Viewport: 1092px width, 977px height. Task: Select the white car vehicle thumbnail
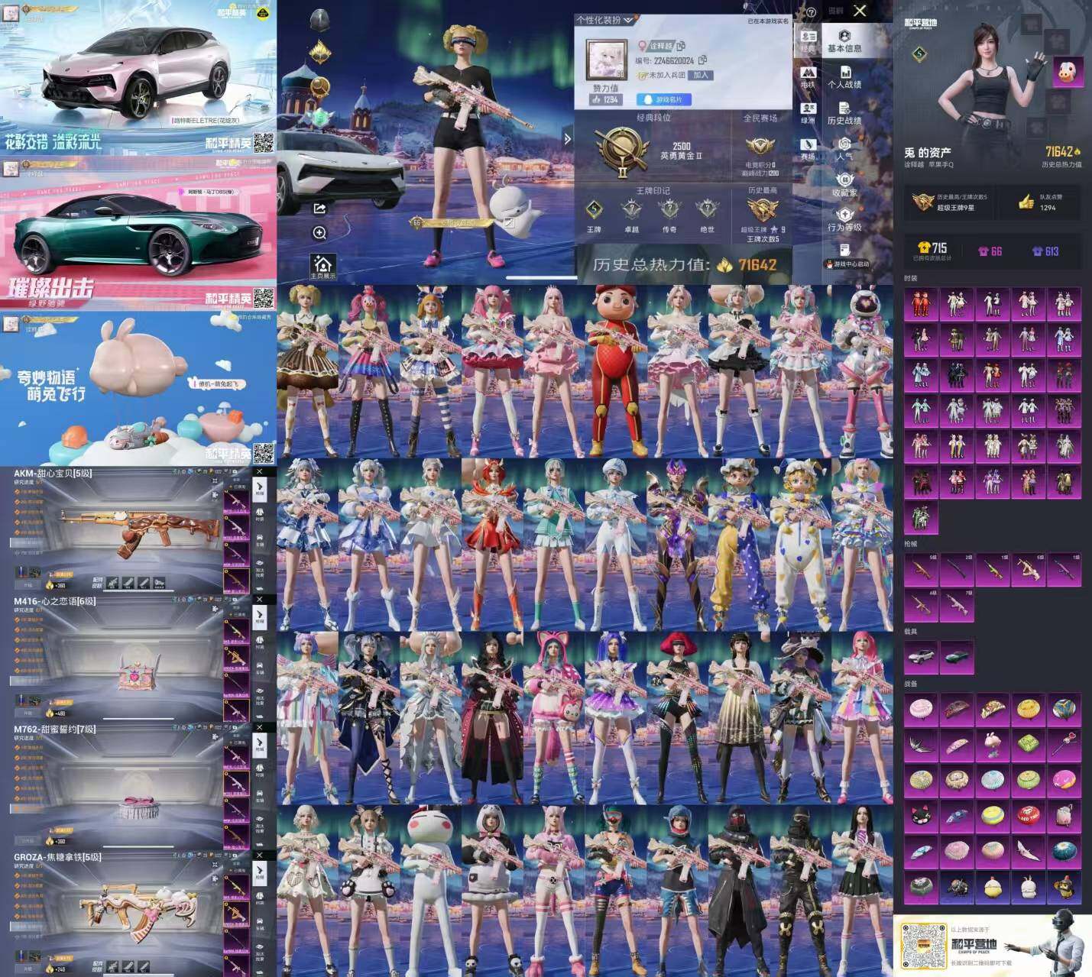point(921,657)
